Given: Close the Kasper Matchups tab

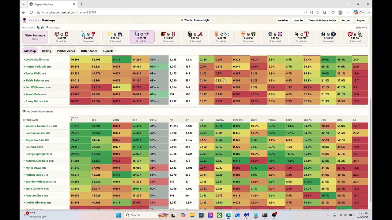Looking at the screenshot, I should (x=74, y=4).
